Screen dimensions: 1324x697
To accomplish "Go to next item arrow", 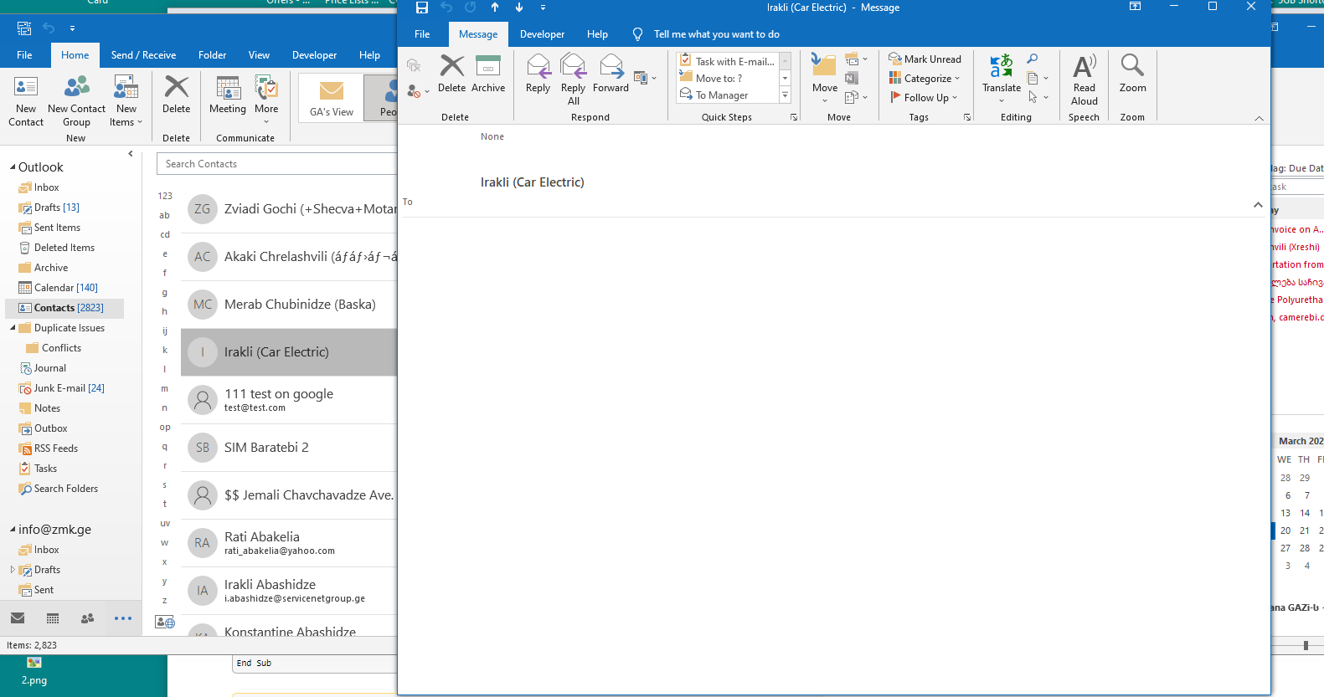I will tap(519, 8).
